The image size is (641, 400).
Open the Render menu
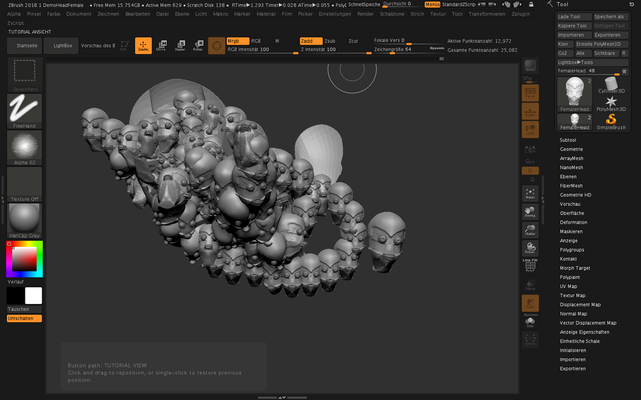click(x=365, y=14)
